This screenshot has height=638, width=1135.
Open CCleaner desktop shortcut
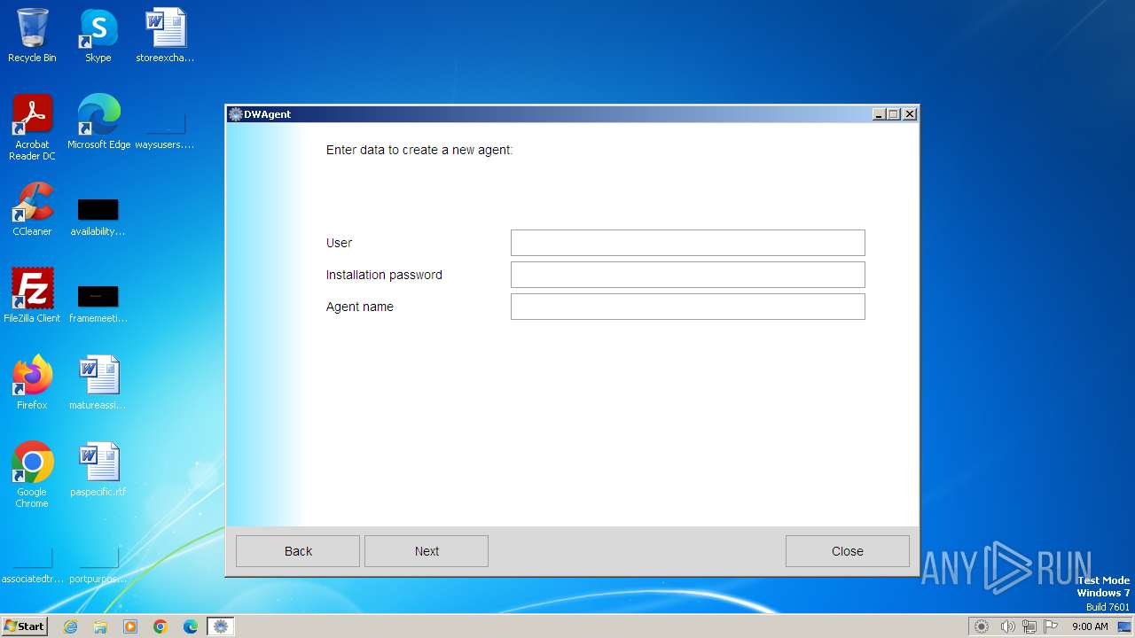pos(32,209)
